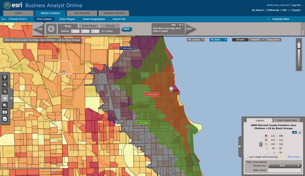Toggle legend to percent display
The image size is (305, 176).
tap(299, 132)
